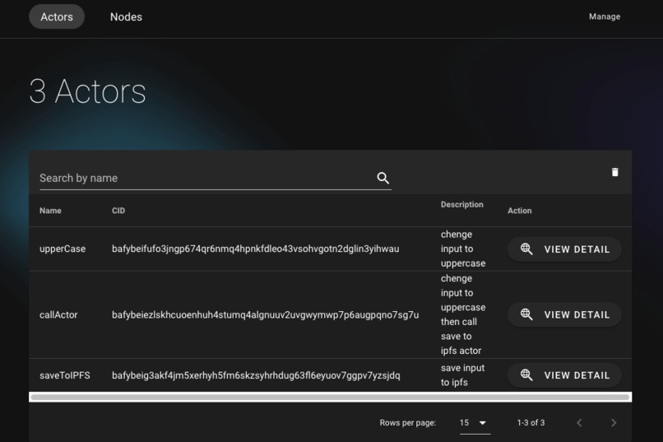Click the Action column header
Image resolution: width=663 pixels, height=442 pixels.
520,211
